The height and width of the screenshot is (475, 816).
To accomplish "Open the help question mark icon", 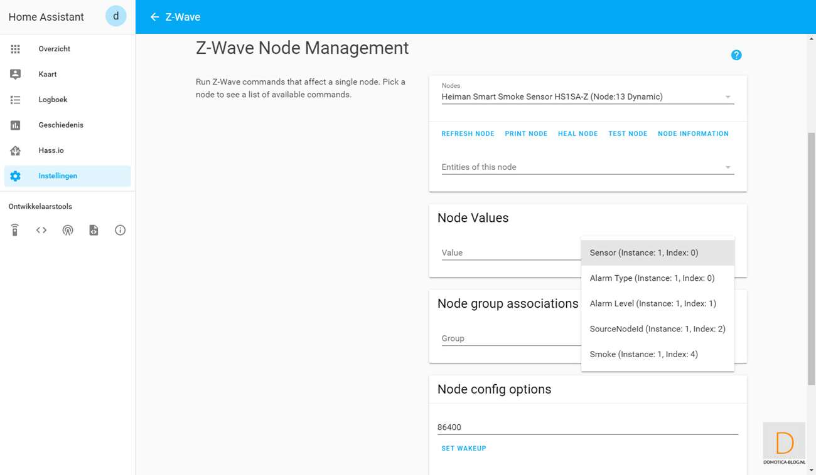I will click(x=736, y=55).
